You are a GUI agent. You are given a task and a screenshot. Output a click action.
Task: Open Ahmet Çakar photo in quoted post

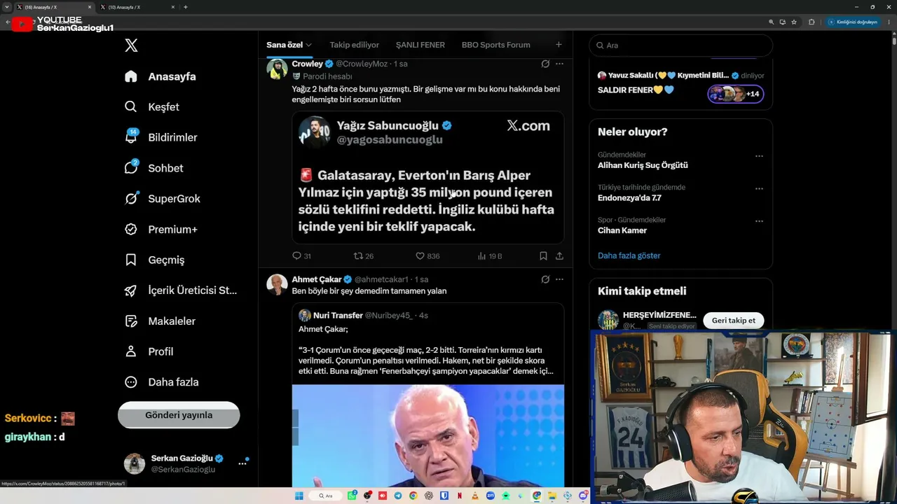pyautogui.click(x=428, y=435)
